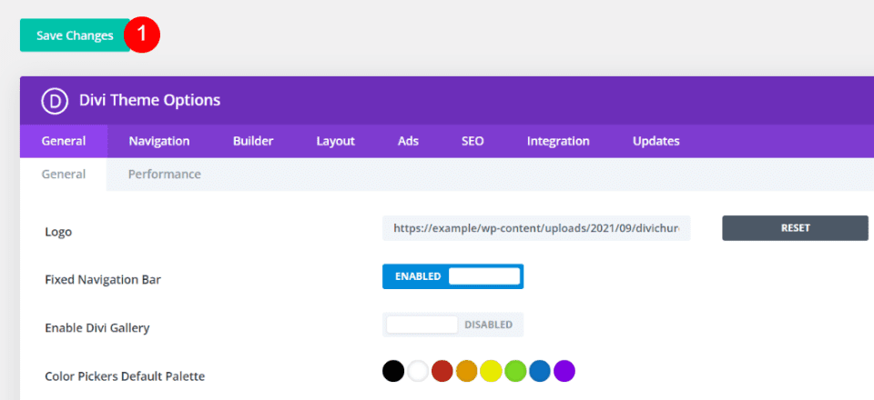
Task: Select the SEO tab
Action: point(473,141)
